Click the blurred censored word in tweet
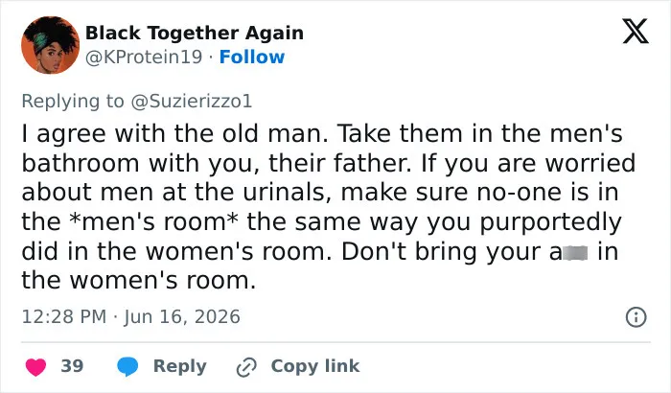The width and height of the screenshot is (671, 393). (575, 253)
